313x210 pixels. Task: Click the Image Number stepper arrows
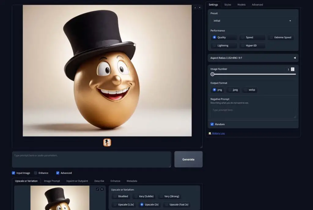point(293,69)
